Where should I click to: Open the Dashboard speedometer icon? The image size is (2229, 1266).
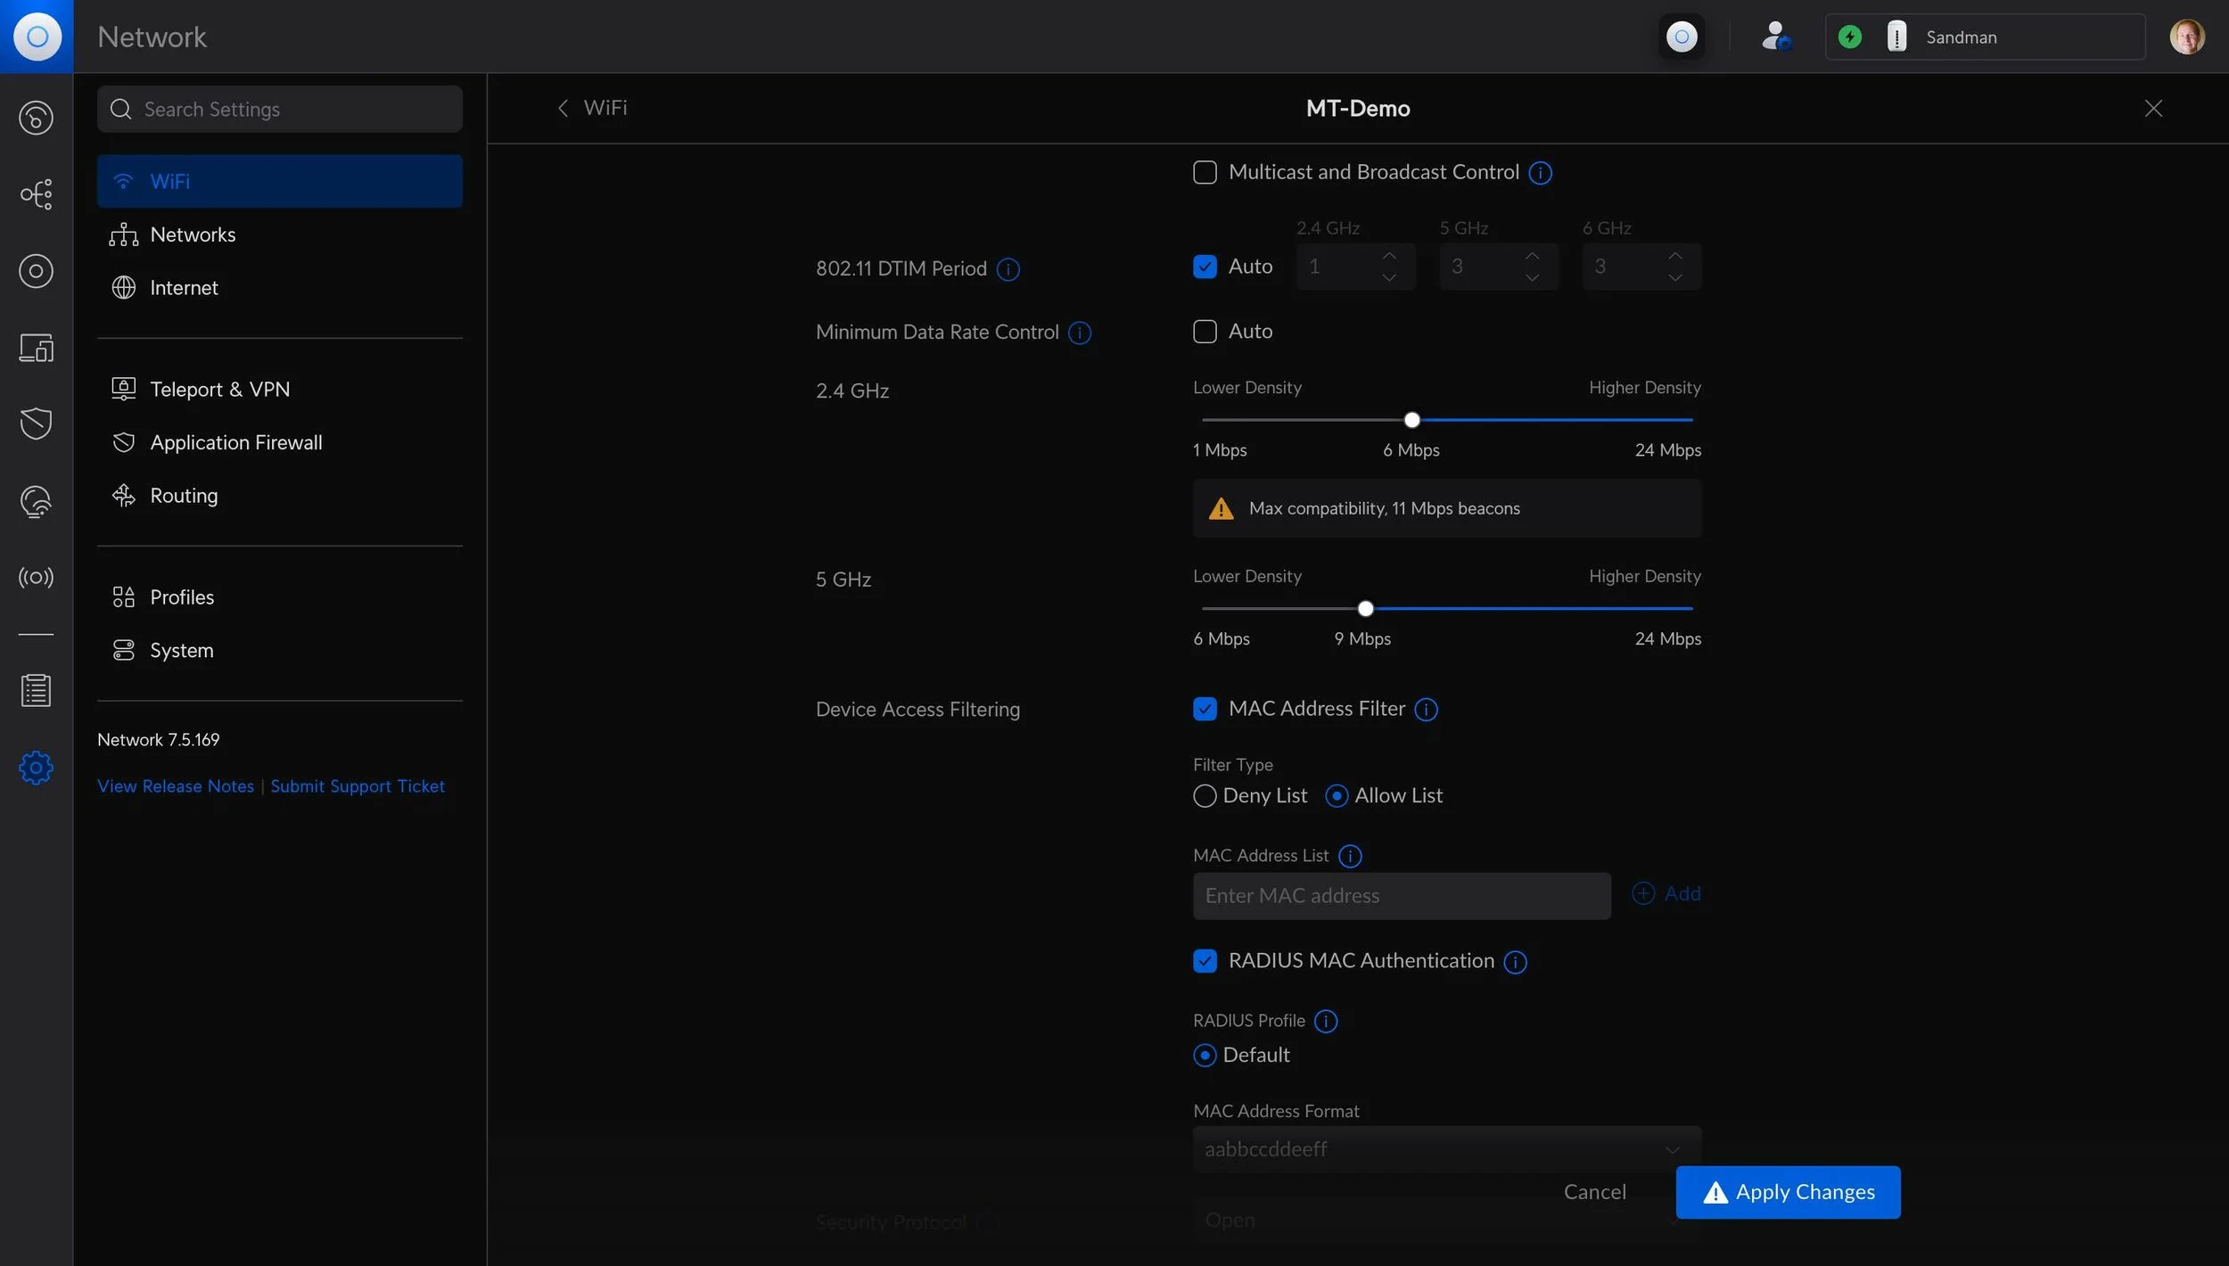point(36,117)
